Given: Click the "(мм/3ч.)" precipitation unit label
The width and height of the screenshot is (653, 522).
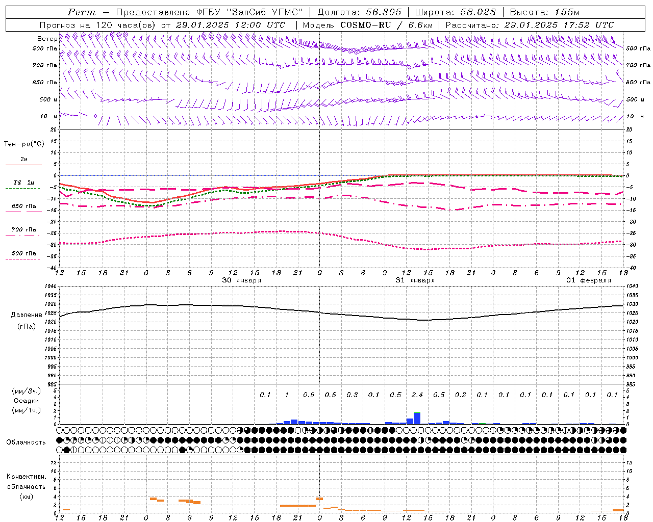Looking at the screenshot, I should coord(27,391).
